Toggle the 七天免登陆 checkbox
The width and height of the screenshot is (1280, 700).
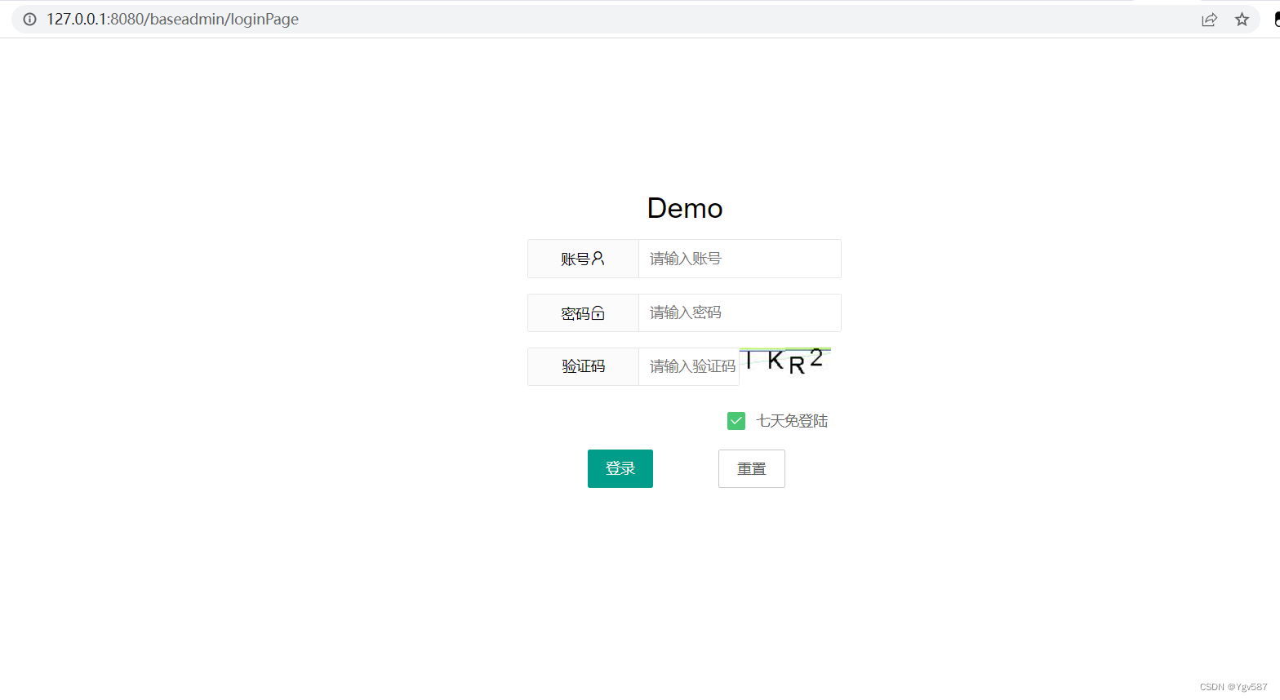pyautogui.click(x=736, y=421)
